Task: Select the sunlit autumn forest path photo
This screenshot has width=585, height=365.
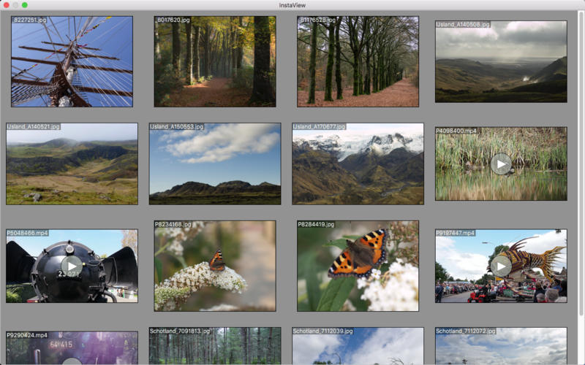Action: (214, 61)
